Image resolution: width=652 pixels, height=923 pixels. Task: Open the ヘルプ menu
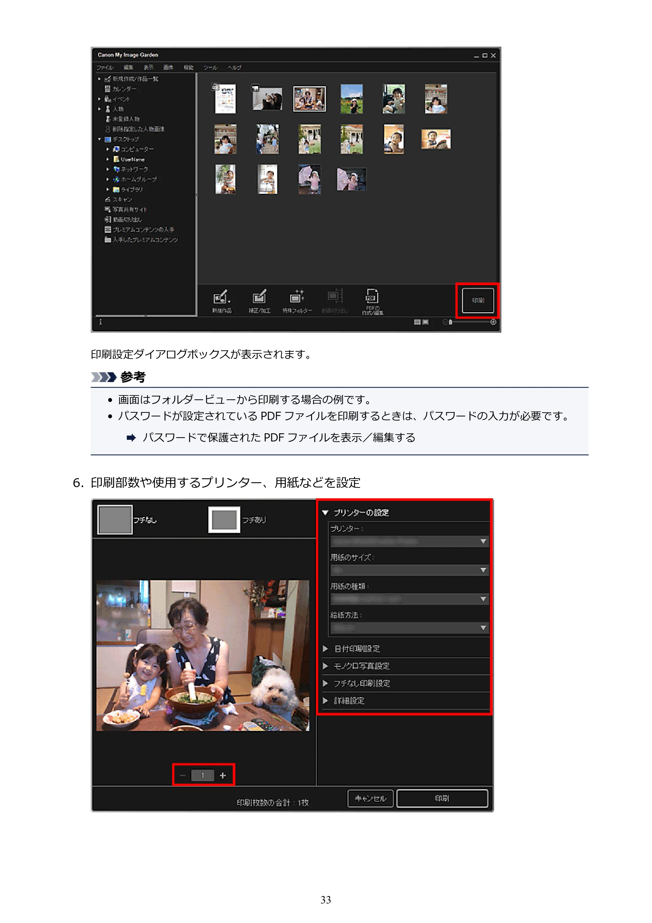click(x=235, y=68)
